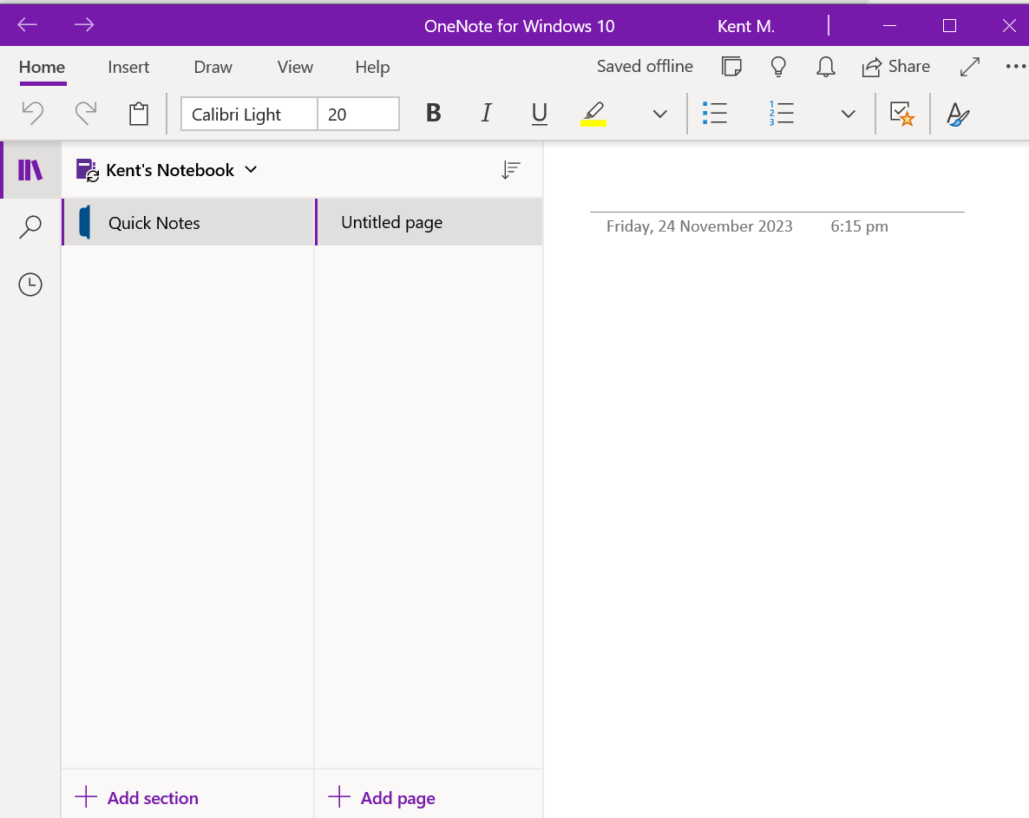
Task: Toggle underline formatting
Action: pos(540,114)
